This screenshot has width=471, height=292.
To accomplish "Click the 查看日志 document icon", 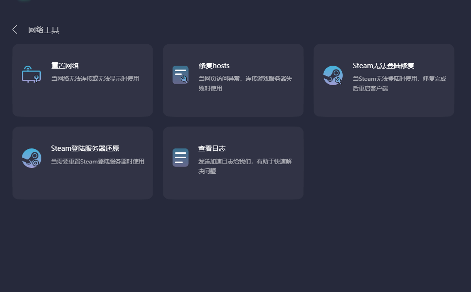I will pos(180,158).
